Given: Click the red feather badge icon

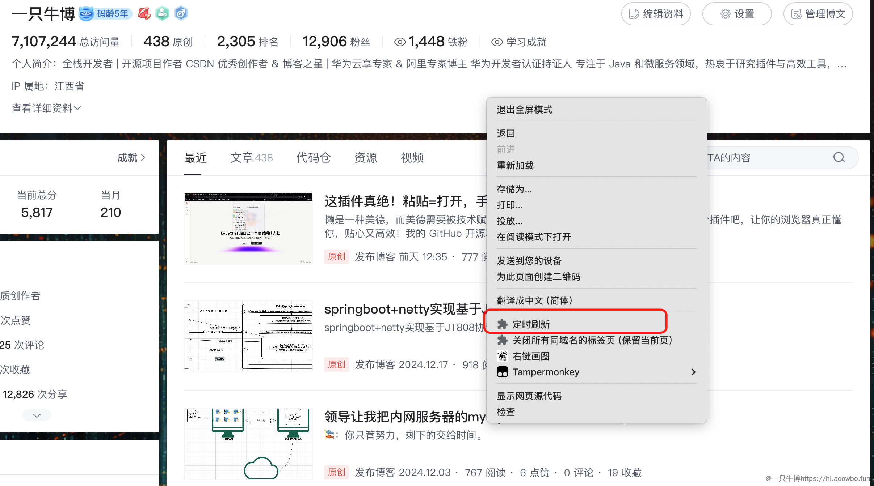Looking at the screenshot, I should [x=144, y=14].
